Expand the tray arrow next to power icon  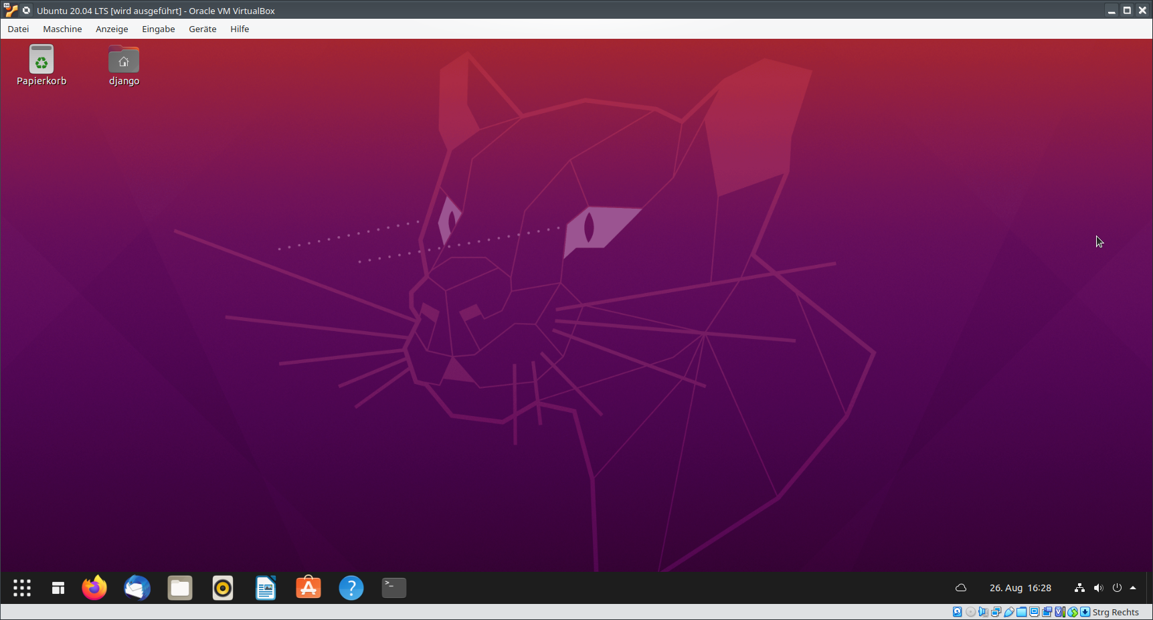click(x=1133, y=588)
